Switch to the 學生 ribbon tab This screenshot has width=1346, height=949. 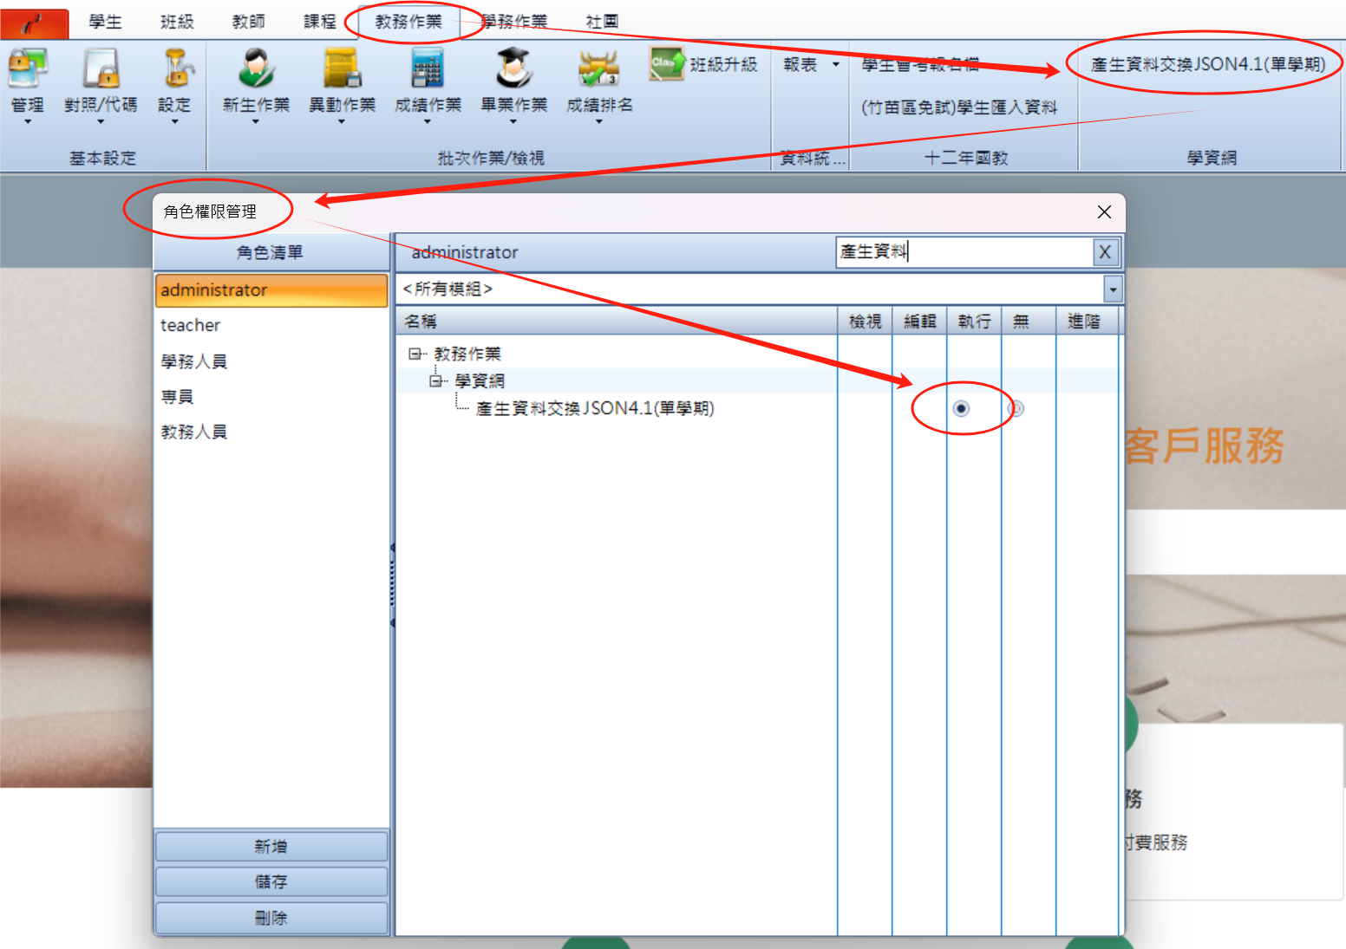(x=106, y=22)
